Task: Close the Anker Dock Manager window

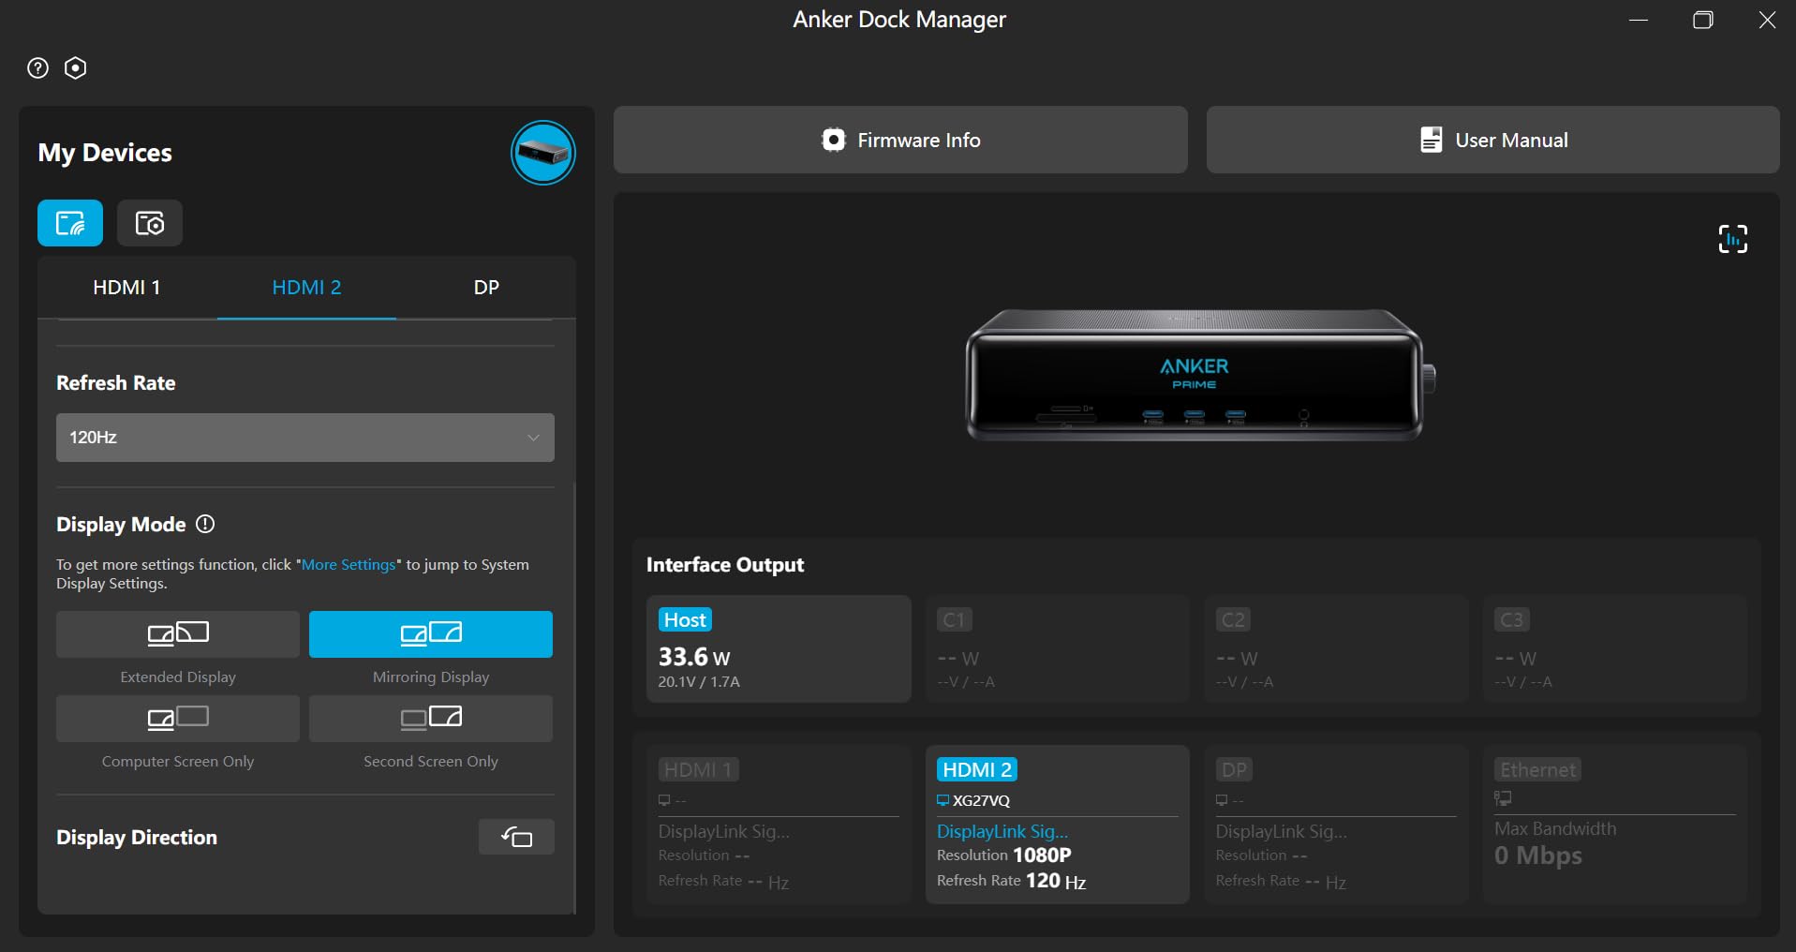Action: (x=1767, y=20)
